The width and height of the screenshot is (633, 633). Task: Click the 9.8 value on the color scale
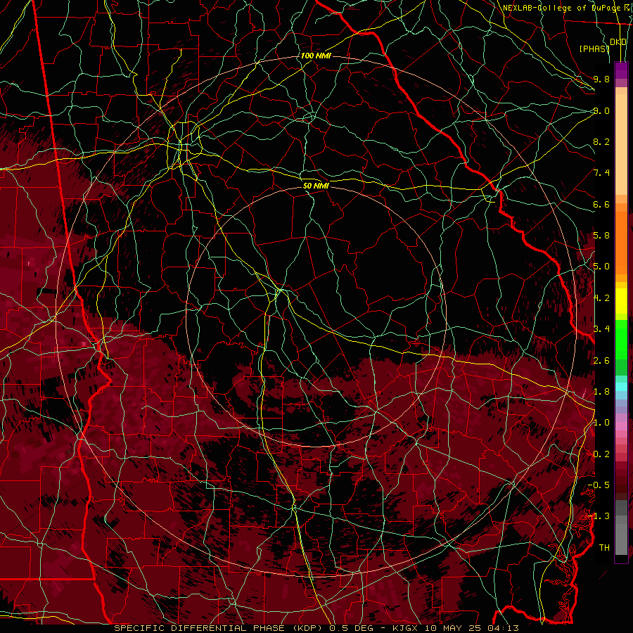coord(601,79)
